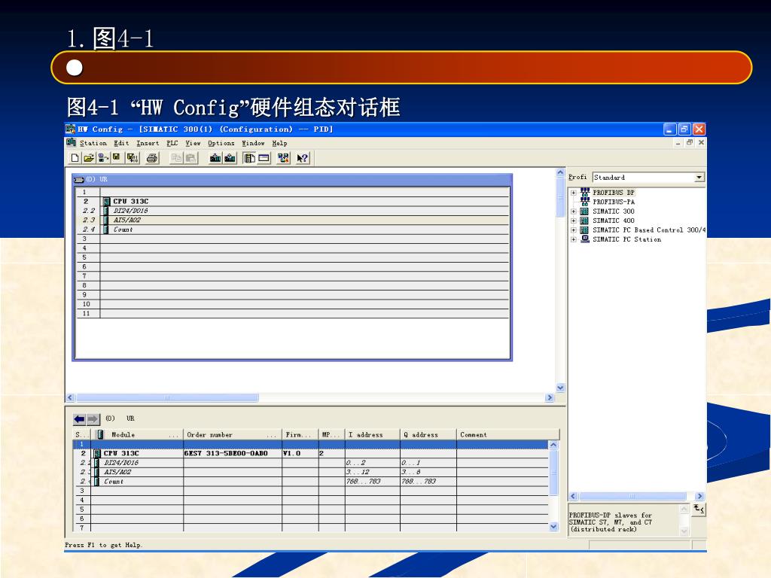Open the Window menu
The height and width of the screenshot is (578, 771).
pos(253,143)
